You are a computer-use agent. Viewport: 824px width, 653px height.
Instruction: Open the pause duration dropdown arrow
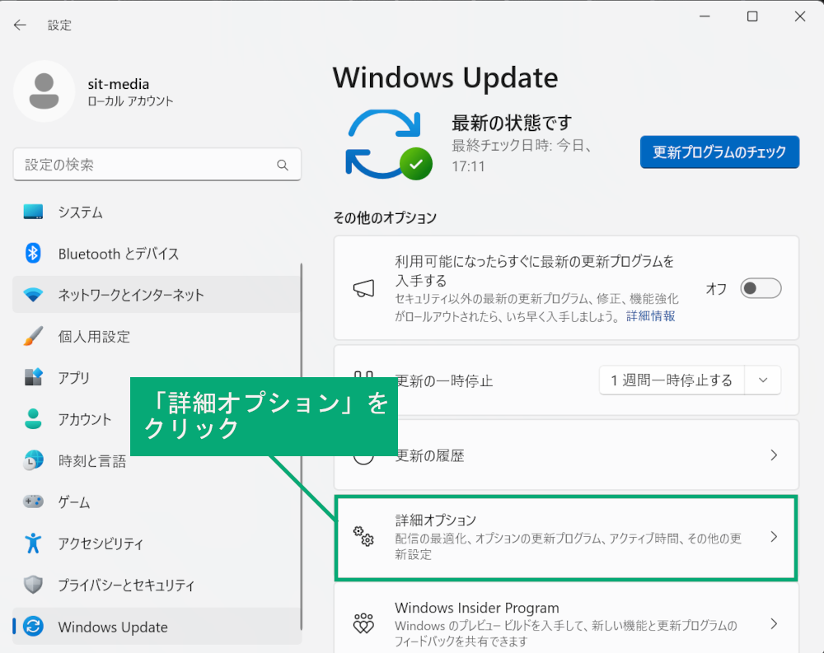coord(763,380)
